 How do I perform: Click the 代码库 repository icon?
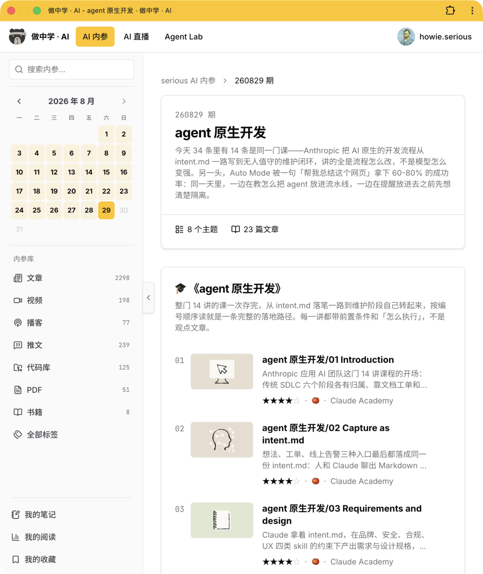coord(18,367)
